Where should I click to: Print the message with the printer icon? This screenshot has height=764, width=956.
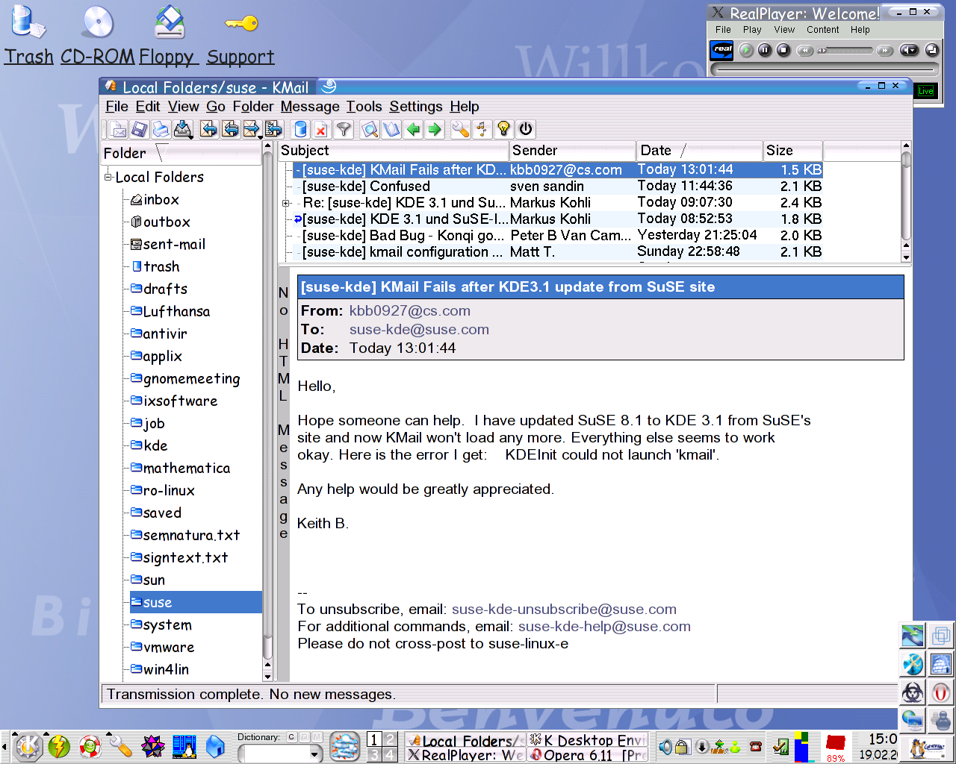[161, 129]
